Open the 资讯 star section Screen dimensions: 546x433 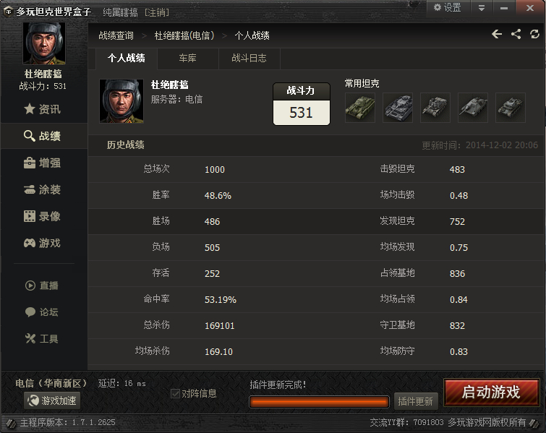tap(43, 109)
